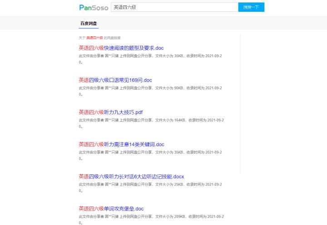This screenshot has height=225, width=327.
Task: Open 英语四六级单词攻克堡垒.doc result
Action: pyautogui.click(x=111, y=209)
